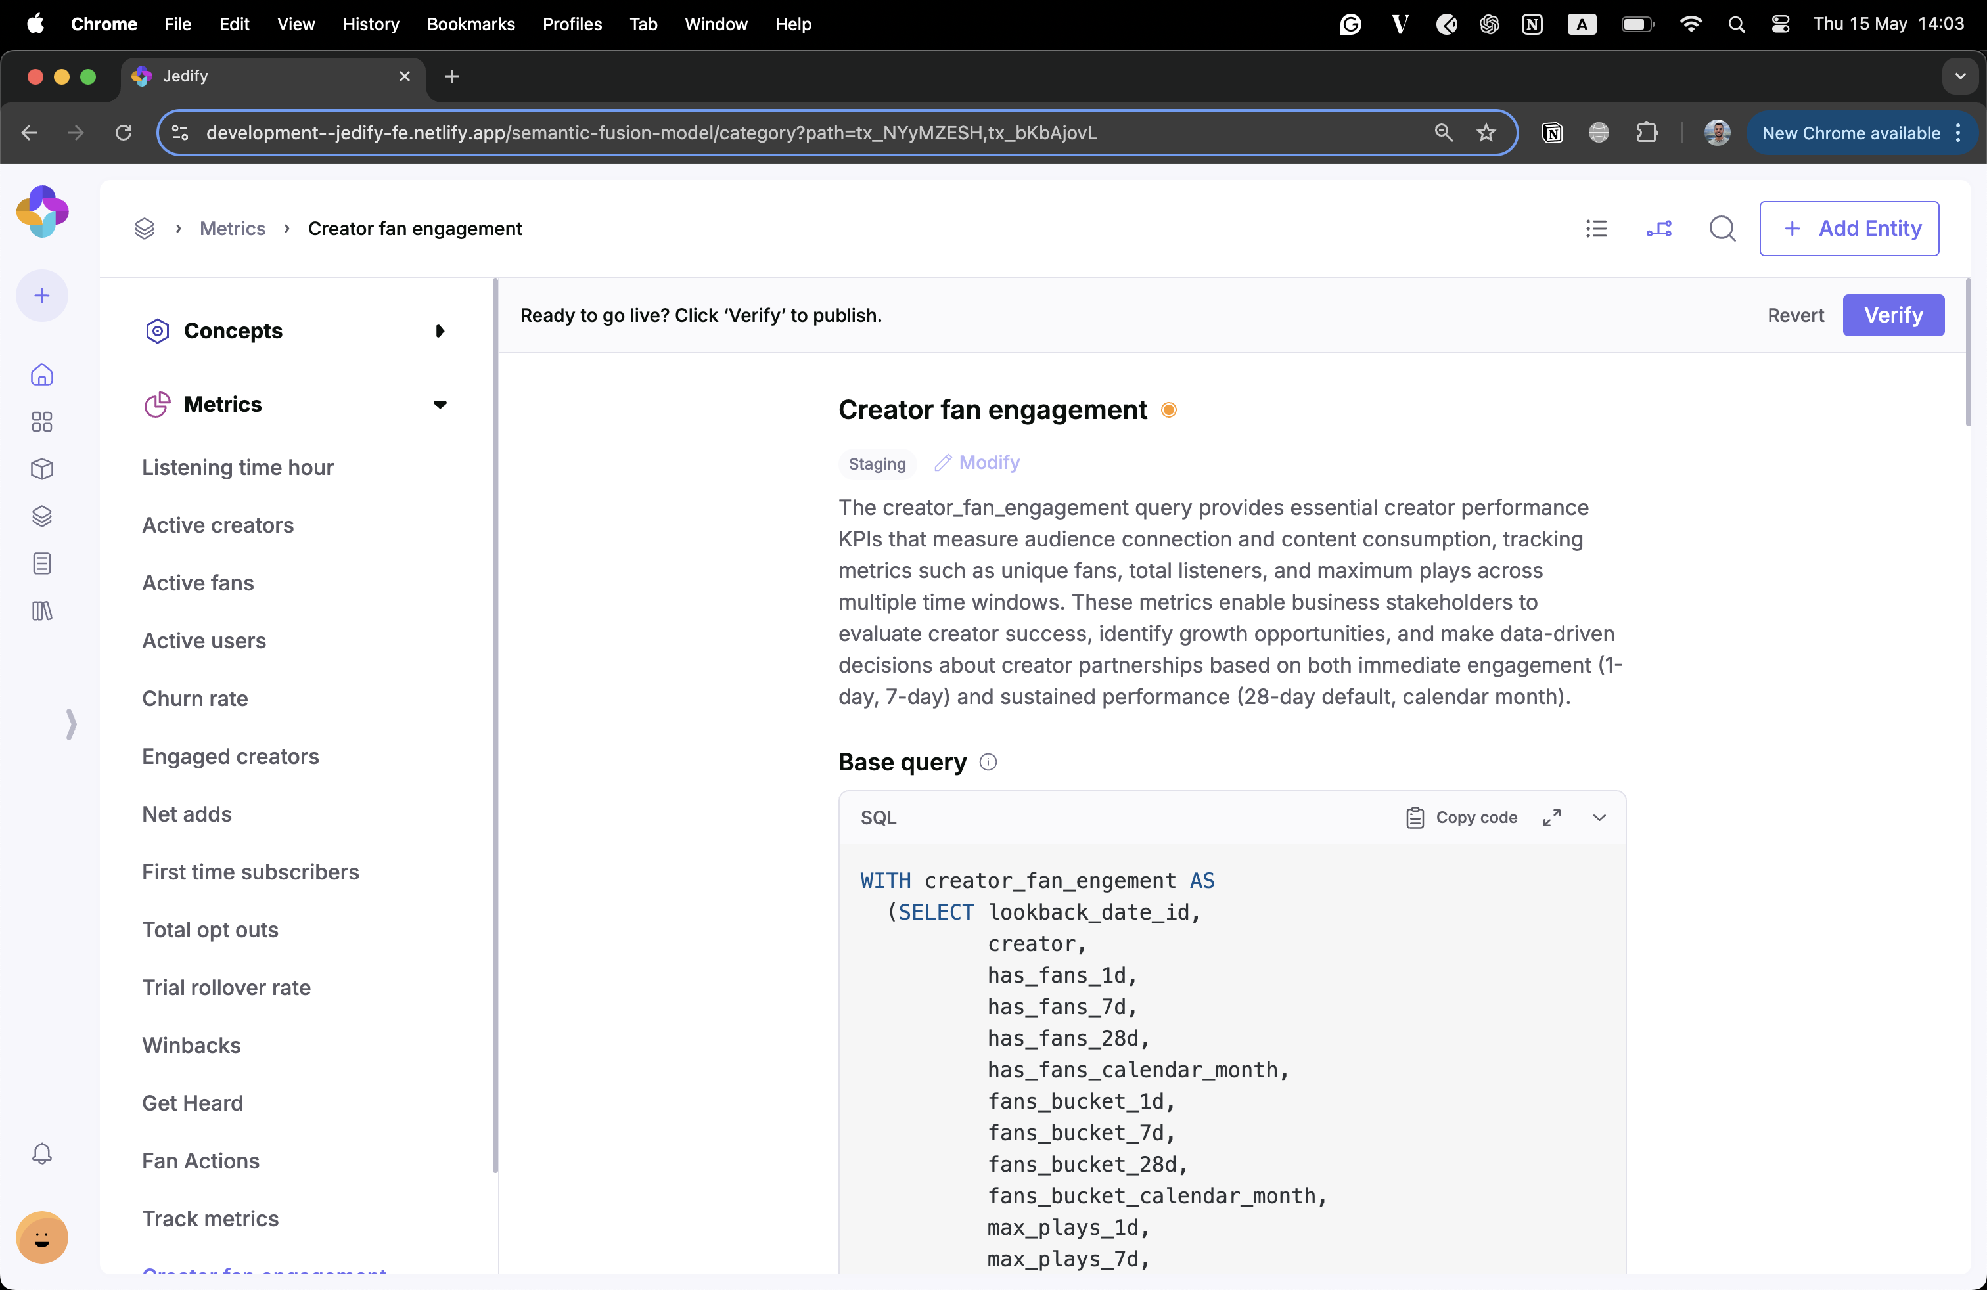The height and width of the screenshot is (1290, 1987).
Task: Open notifications bell in sidebar
Action: (x=42, y=1153)
